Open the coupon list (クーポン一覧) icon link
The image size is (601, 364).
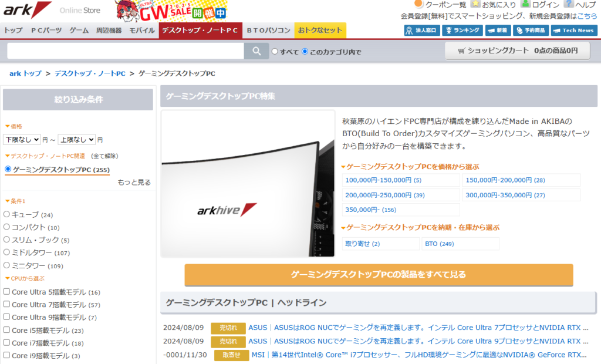440,5
